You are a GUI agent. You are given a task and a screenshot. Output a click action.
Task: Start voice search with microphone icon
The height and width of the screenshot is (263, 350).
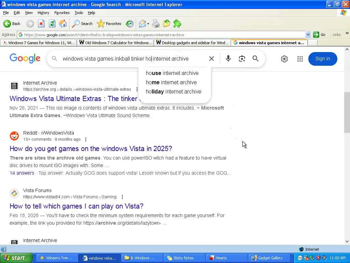228,59
